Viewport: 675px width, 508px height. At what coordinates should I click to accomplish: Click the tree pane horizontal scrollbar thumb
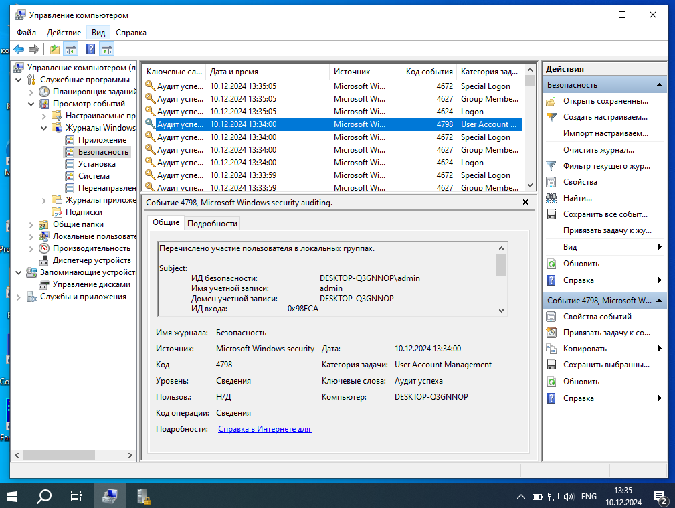(59, 455)
